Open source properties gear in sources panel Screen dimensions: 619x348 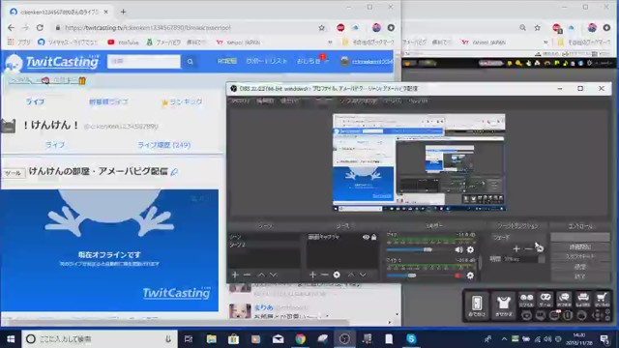point(337,275)
